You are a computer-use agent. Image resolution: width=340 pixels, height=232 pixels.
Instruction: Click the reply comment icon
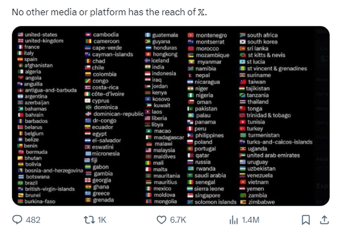pyautogui.click(x=17, y=220)
